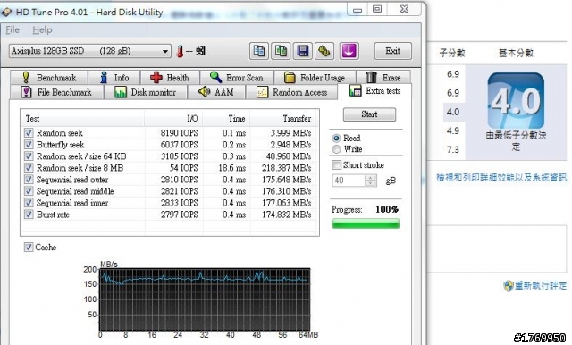This screenshot has height=345, width=572.
Task: Select the Write radio button
Action: (336, 149)
